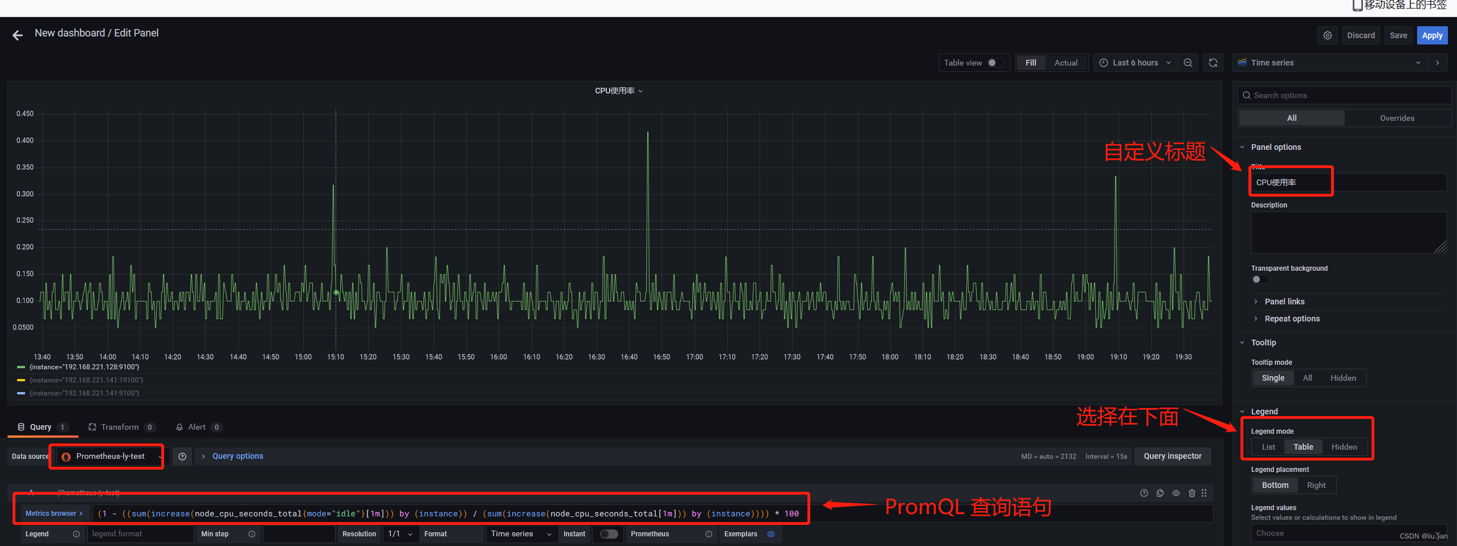The width and height of the screenshot is (1457, 546).
Task: Collapse options pane with right chevron
Action: click(x=1438, y=63)
